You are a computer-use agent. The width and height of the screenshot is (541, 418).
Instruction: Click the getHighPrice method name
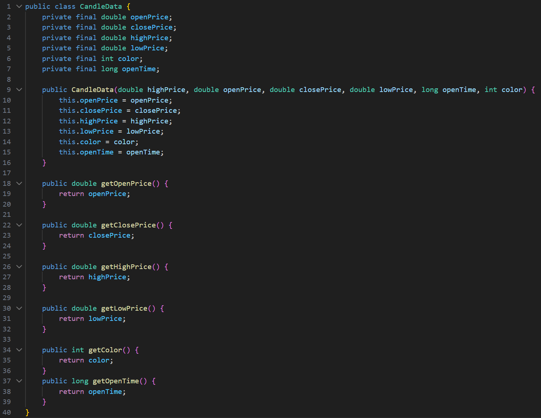[x=126, y=267]
